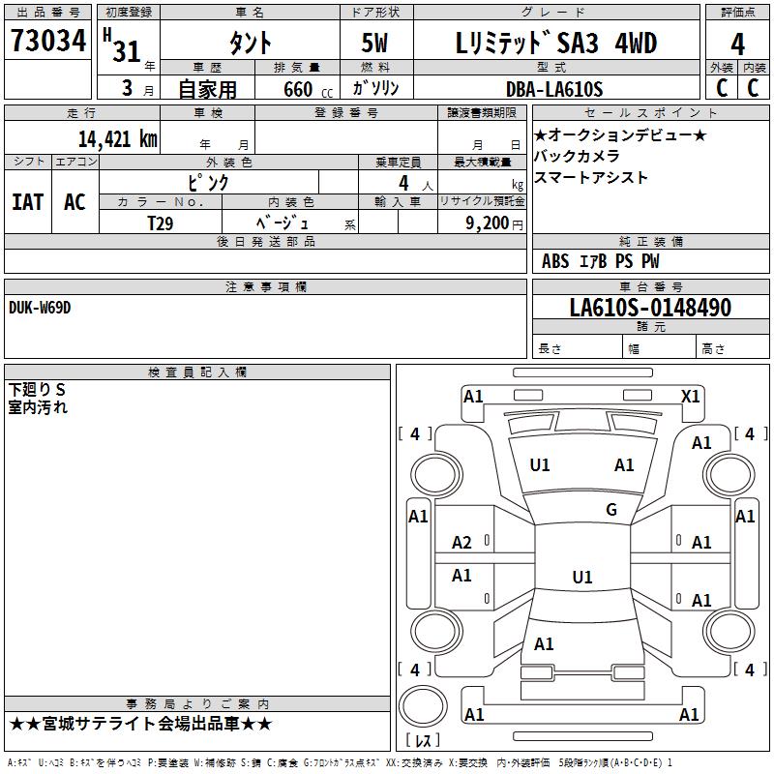Click the U1 mark on the roof
The image size is (774, 774).
[582, 577]
